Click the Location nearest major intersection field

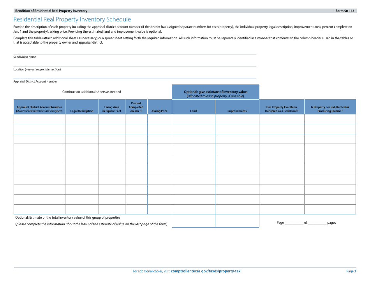pos(135,64)
